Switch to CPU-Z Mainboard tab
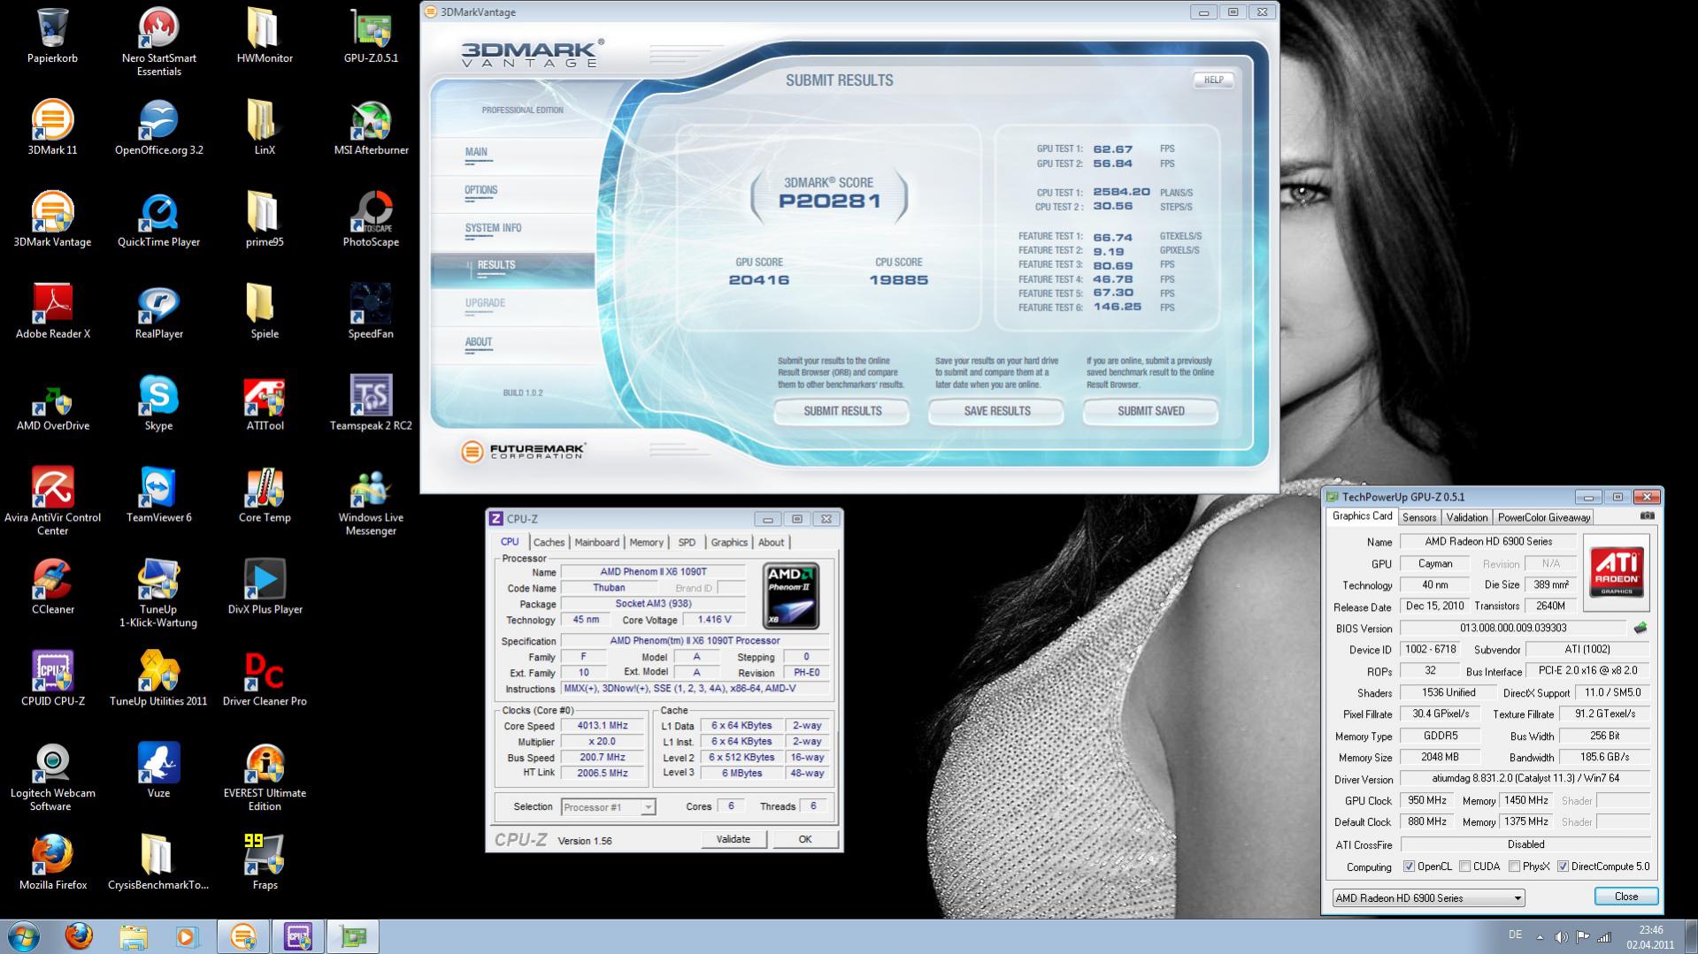 [x=596, y=543]
